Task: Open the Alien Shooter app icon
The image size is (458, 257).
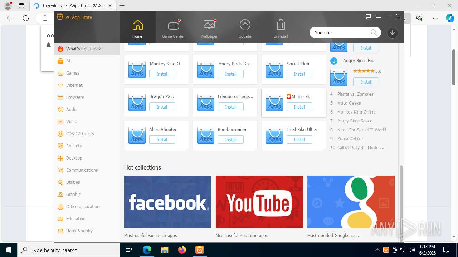Action: pyautogui.click(x=137, y=135)
